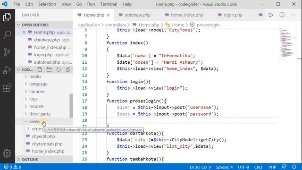
Task: Click the explorer vertical scrollbar
Action: [x=71, y=106]
